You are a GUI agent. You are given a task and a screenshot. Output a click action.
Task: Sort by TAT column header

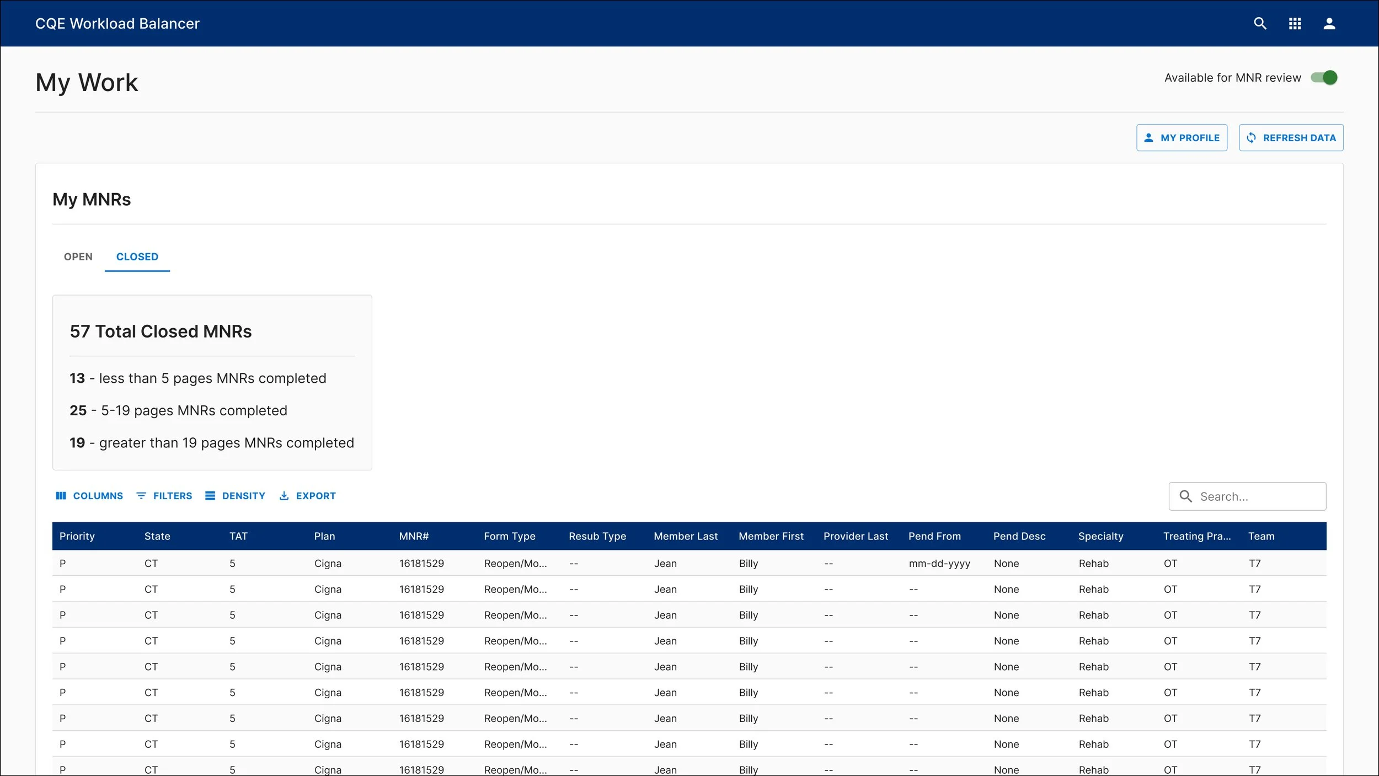click(x=238, y=536)
